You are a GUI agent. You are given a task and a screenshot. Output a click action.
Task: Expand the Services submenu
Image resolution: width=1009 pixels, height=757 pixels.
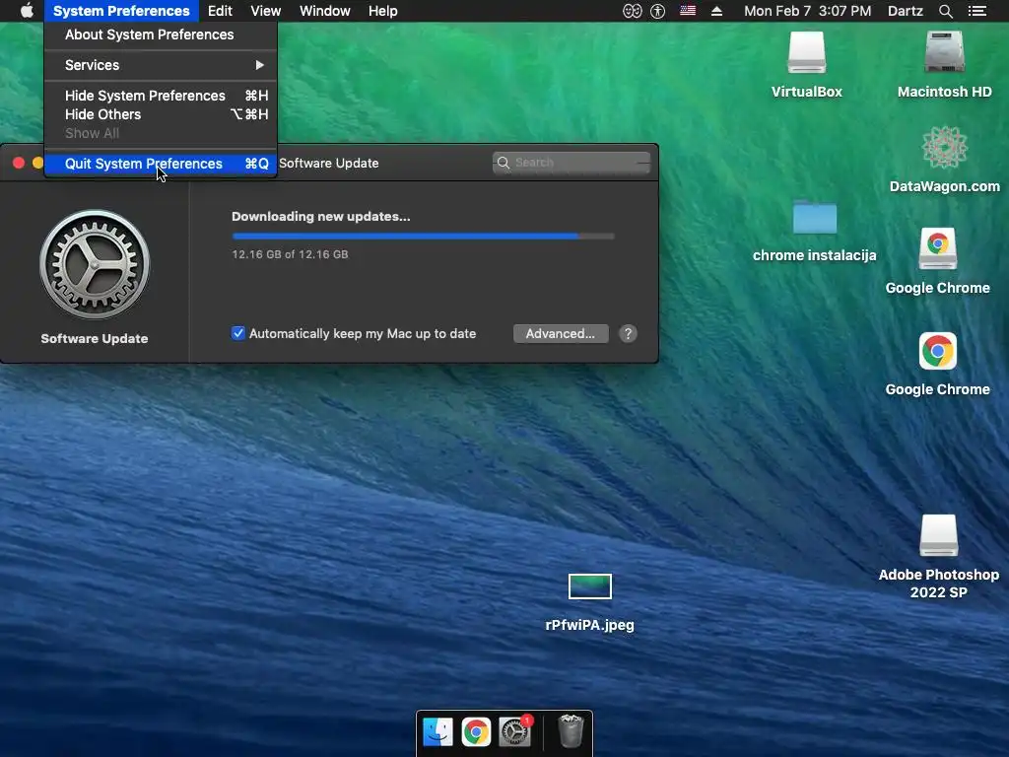coord(161,65)
